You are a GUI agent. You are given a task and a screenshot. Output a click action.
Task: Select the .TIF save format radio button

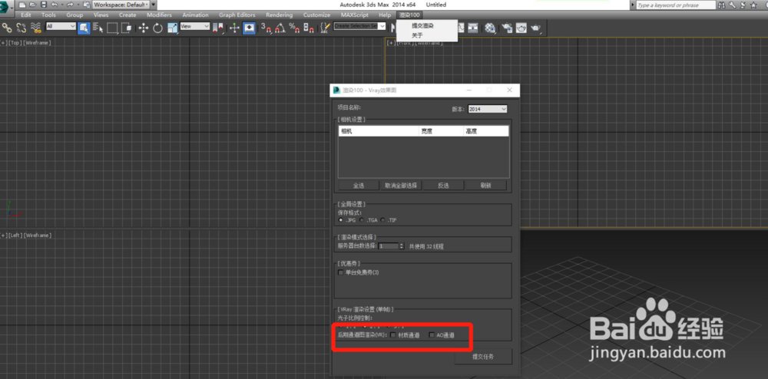pyautogui.click(x=383, y=220)
